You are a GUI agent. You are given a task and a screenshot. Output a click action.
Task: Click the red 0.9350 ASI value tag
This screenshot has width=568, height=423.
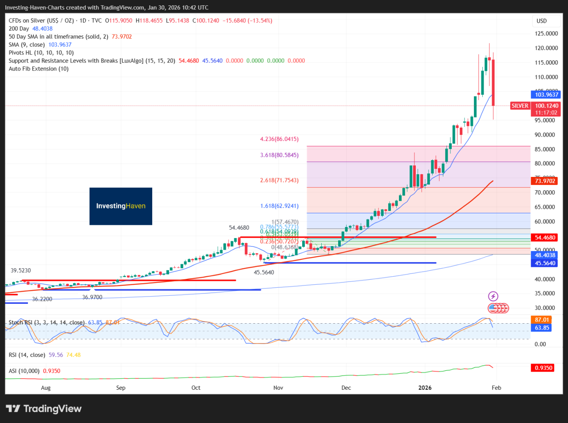(x=542, y=368)
